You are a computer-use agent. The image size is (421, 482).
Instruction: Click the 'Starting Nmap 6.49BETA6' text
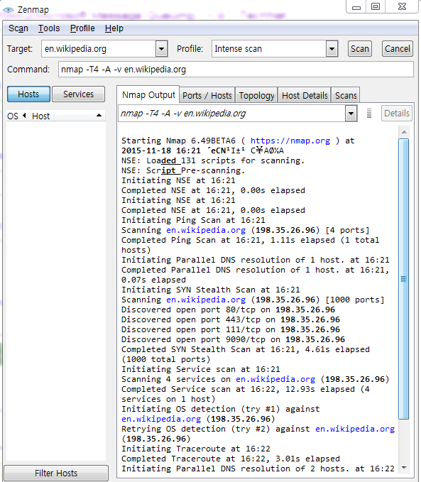coord(178,141)
